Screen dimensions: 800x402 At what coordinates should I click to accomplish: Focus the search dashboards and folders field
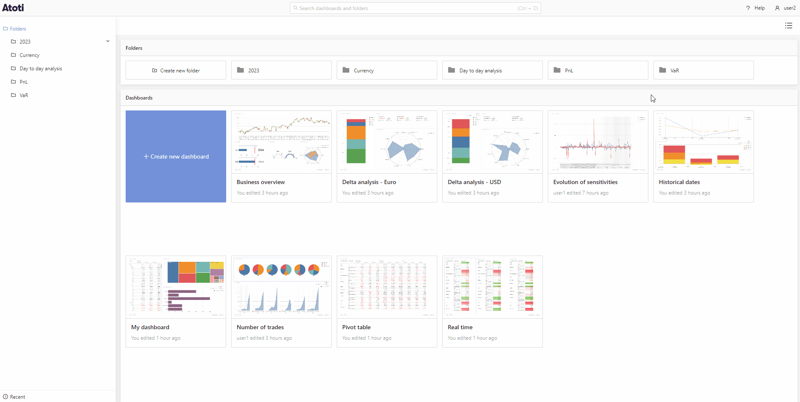(415, 8)
